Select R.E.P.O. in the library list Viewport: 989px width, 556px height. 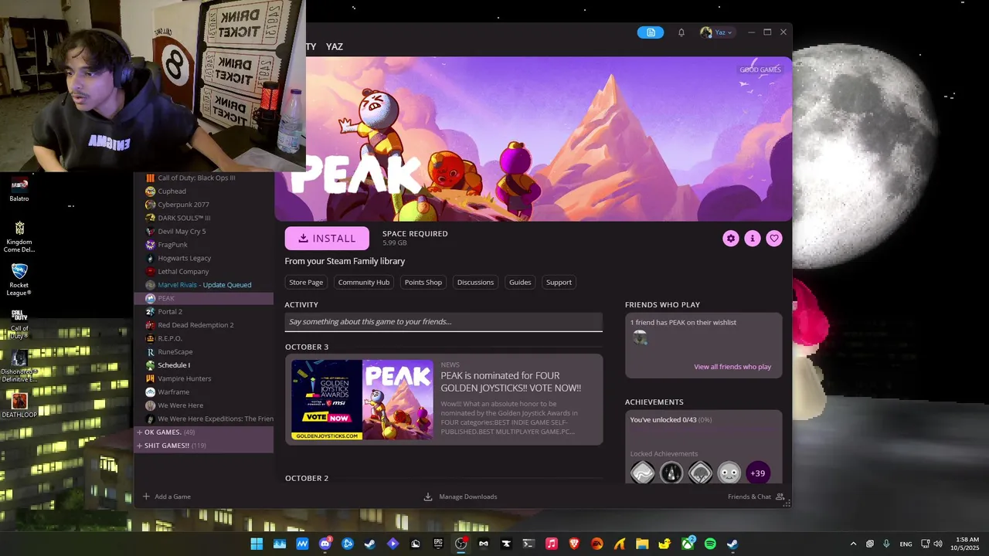click(x=204, y=338)
